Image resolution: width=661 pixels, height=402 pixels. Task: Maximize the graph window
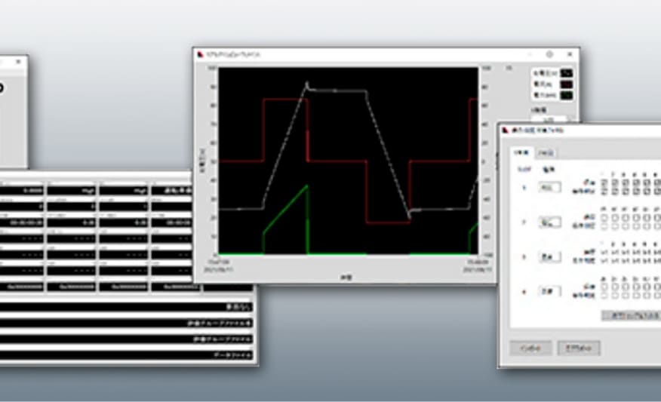(550, 54)
